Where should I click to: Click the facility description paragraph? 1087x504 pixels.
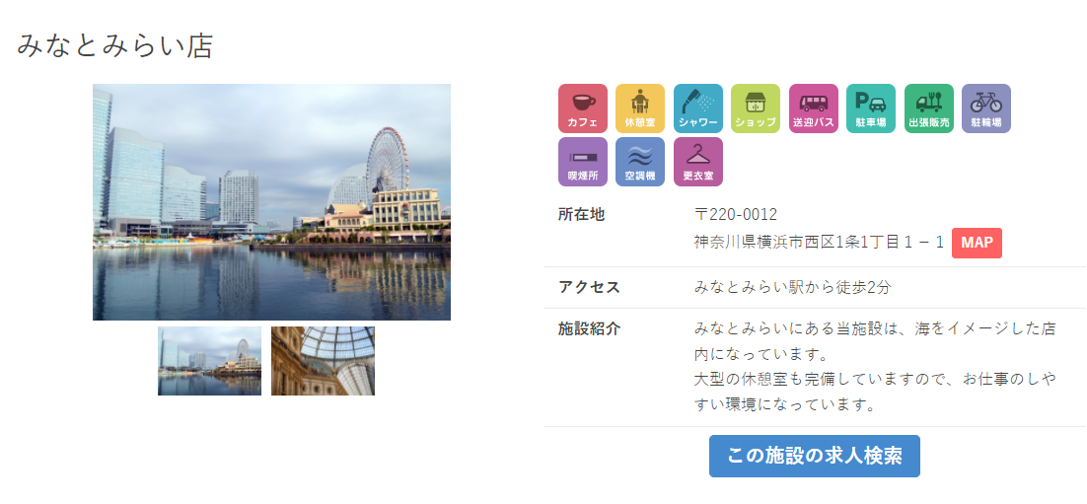tap(876, 367)
